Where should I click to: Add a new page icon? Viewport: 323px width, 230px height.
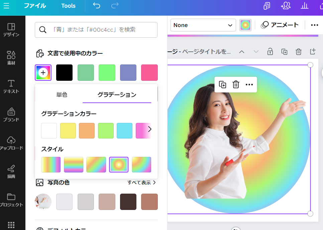tap(313, 52)
